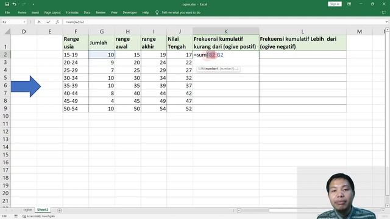Open Ribbon Display Options icon
The width and height of the screenshot is (390, 219).
349,4
